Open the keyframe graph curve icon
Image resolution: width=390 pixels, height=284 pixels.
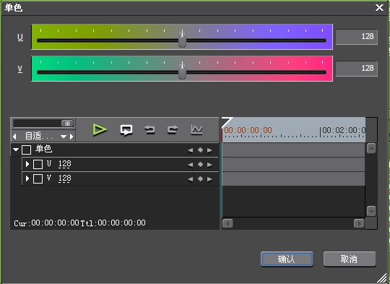(196, 129)
